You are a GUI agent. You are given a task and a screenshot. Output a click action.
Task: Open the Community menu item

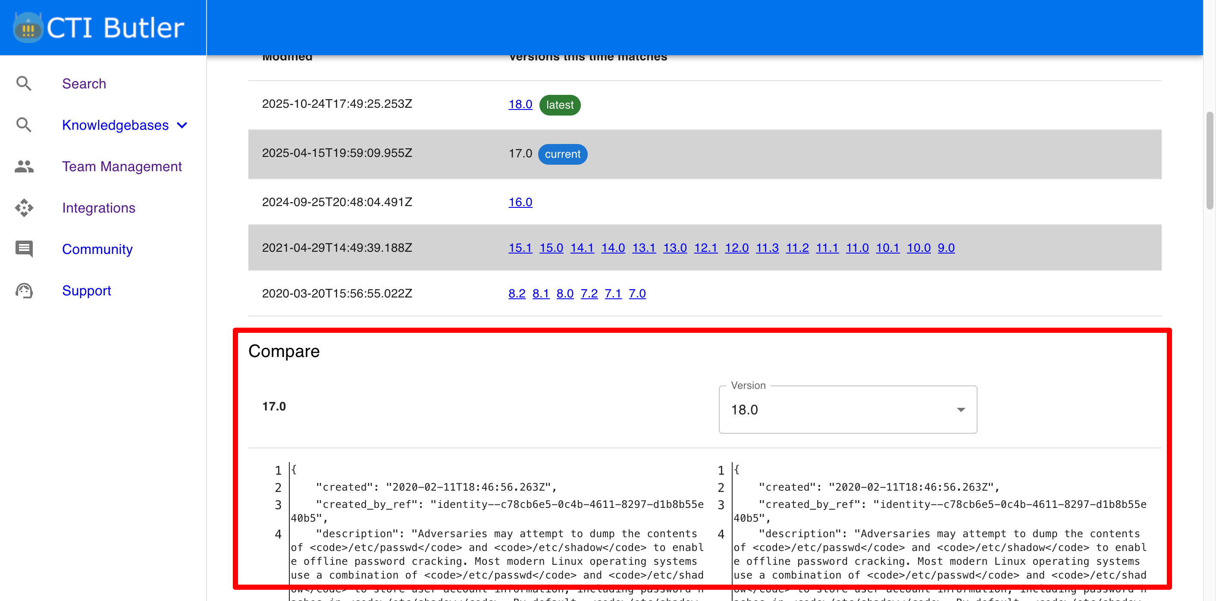point(97,249)
